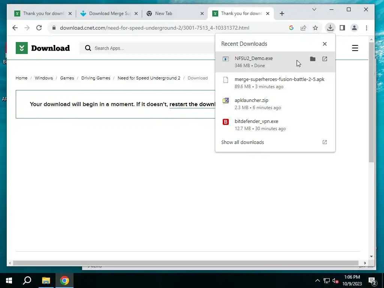Reload the current page

[x=39, y=28]
